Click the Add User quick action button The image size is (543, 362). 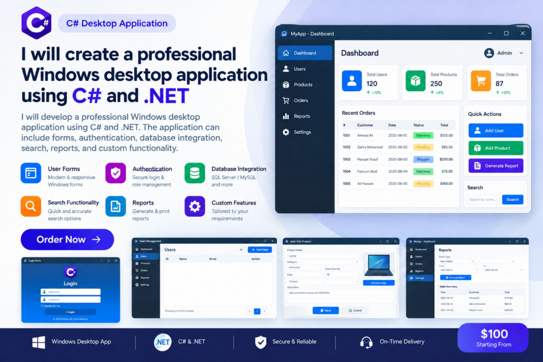click(x=496, y=130)
